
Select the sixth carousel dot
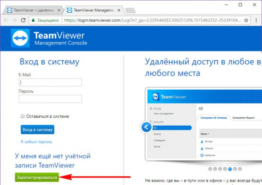[x=235, y=169]
